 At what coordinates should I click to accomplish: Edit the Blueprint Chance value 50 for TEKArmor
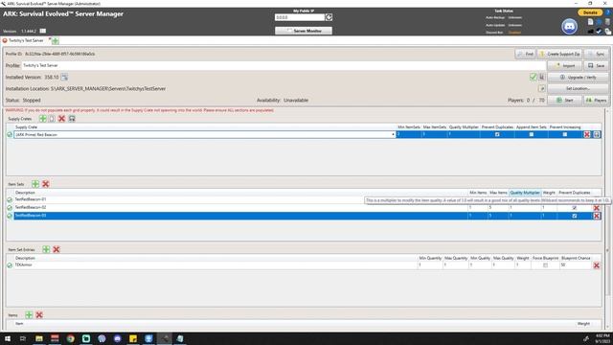pos(576,265)
